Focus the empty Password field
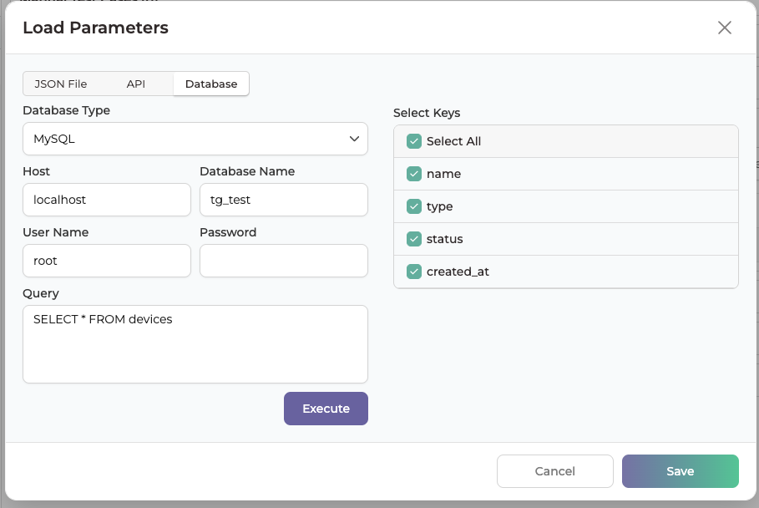Viewport: 759px width, 508px height. 284,261
